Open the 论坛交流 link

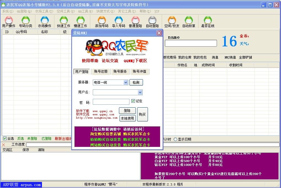point(110,60)
